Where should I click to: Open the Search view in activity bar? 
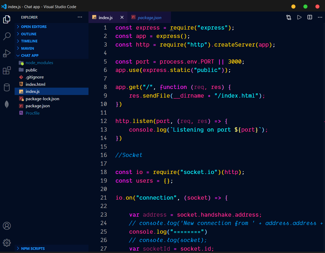[7, 36]
